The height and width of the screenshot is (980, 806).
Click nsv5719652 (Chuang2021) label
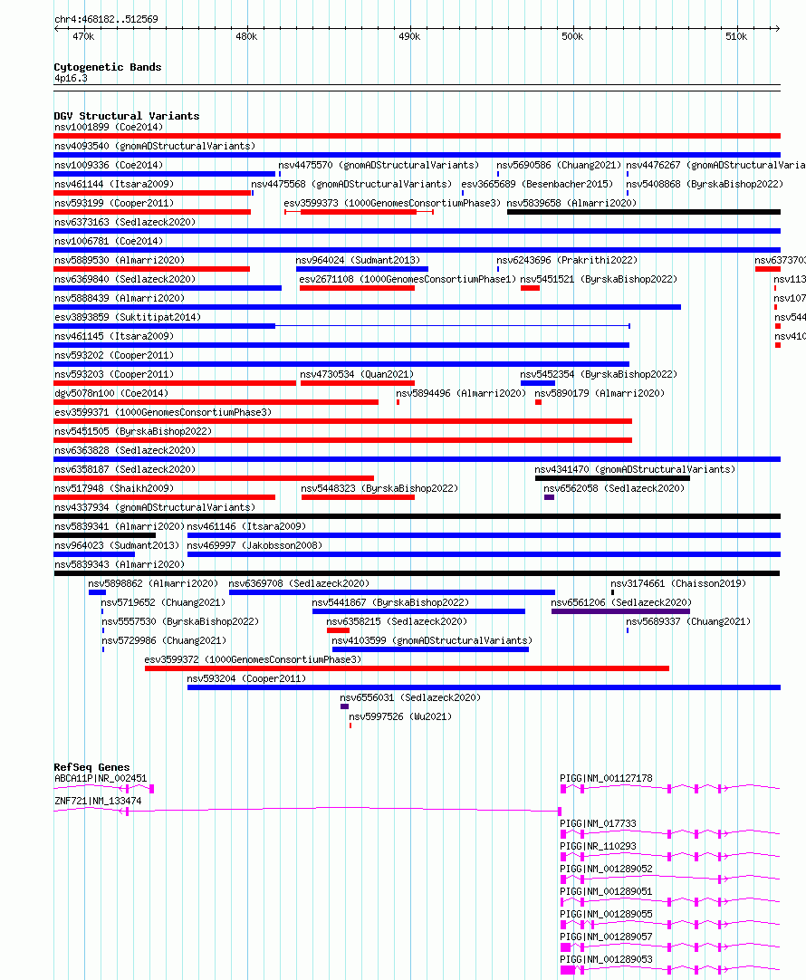point(163,603)
